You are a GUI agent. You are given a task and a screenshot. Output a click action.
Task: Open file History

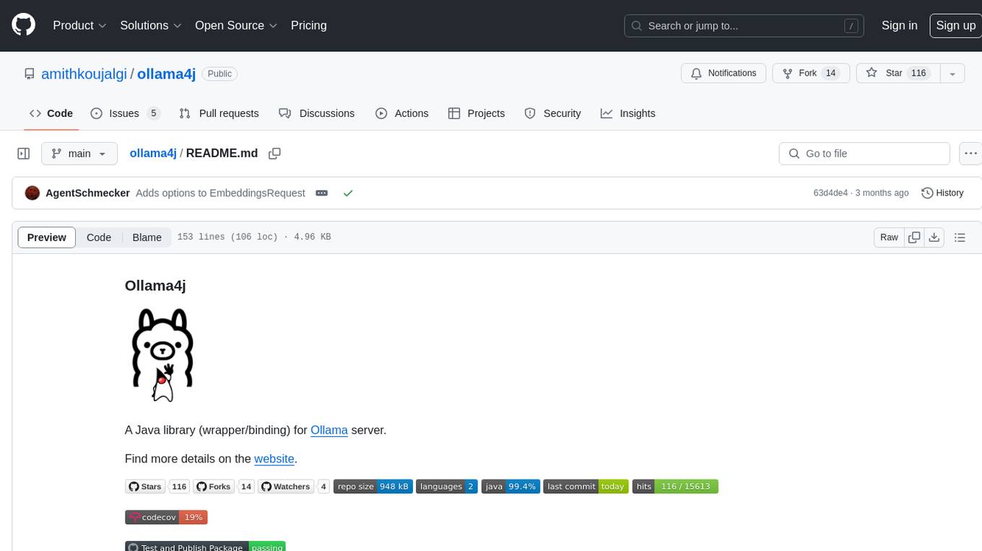[942, 193]
